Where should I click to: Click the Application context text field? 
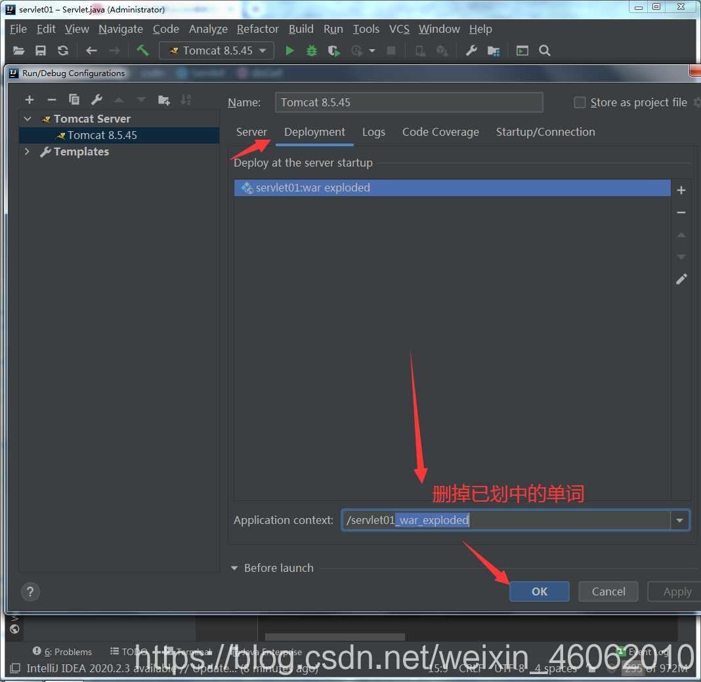coord(506,520)
